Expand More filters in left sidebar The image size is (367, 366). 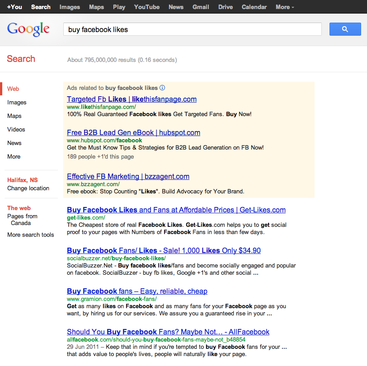coord(14,156)
